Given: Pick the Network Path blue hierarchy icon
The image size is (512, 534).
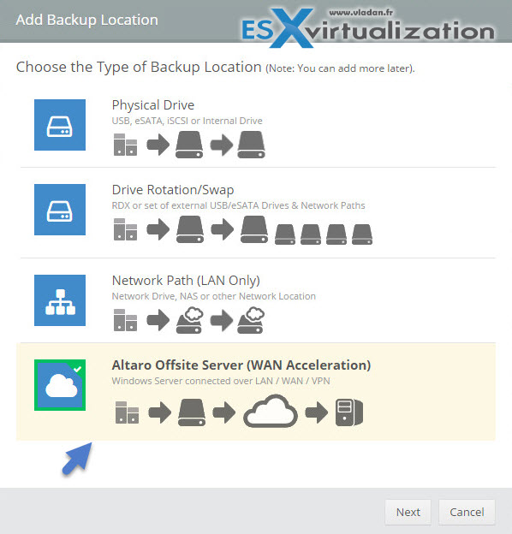Looking at the screenshot, I should pyautogui.click(x=60, y=300).
